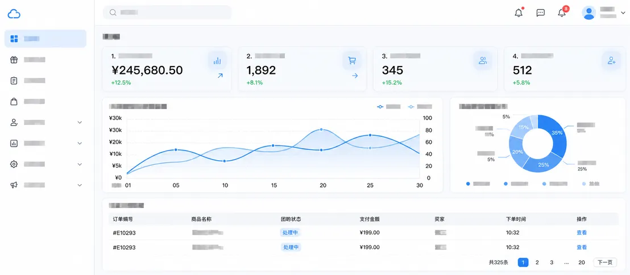Click the 团购状态 column header
The height and width of the screenshot is (275, 630).
[x=291, y=219]
